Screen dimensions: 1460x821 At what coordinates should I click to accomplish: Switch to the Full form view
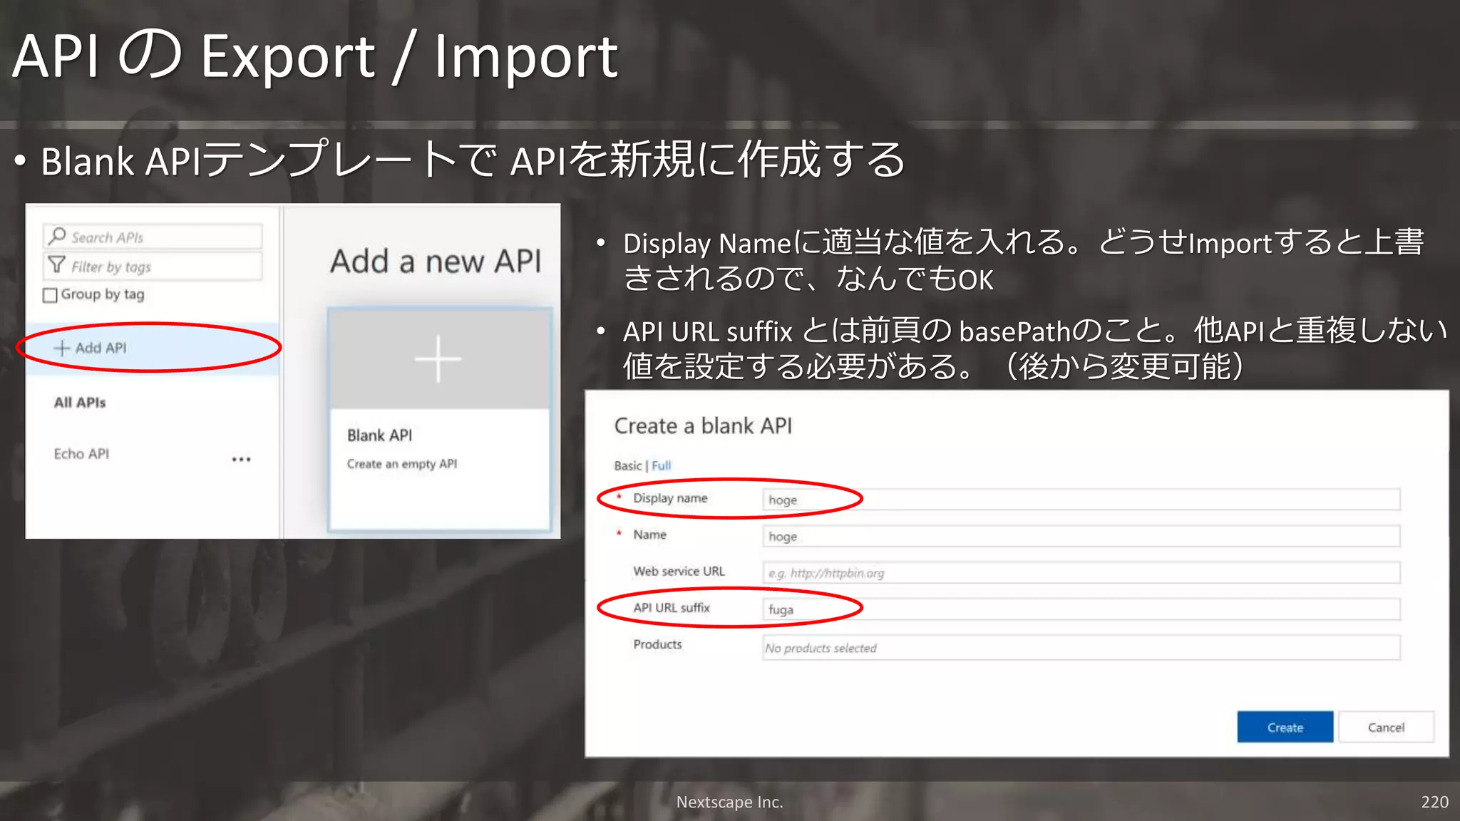661,465
